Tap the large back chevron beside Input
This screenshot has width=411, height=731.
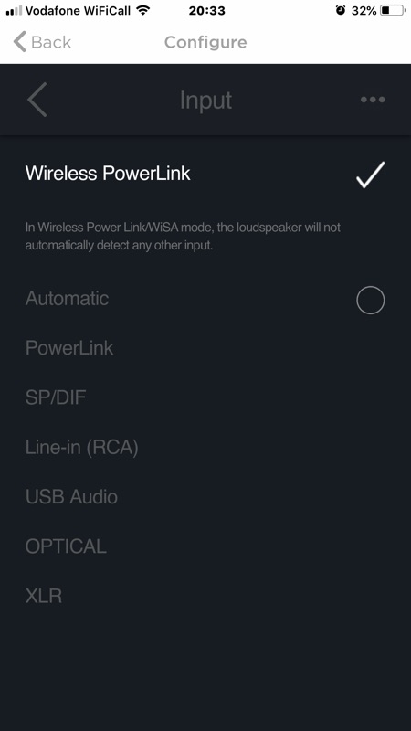[37, 100]
